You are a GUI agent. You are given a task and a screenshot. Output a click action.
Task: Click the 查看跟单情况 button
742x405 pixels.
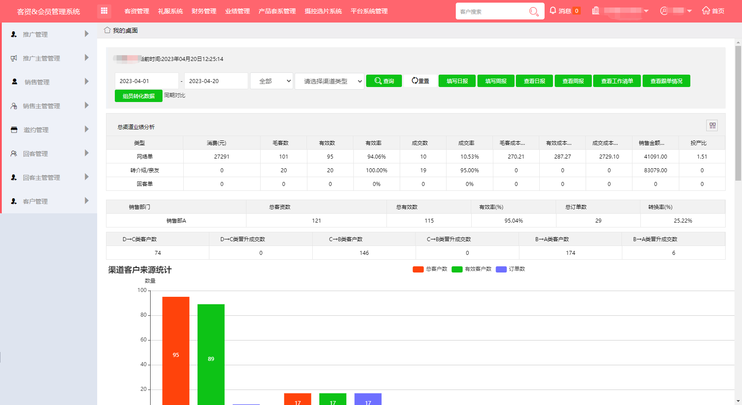point(666,81)
